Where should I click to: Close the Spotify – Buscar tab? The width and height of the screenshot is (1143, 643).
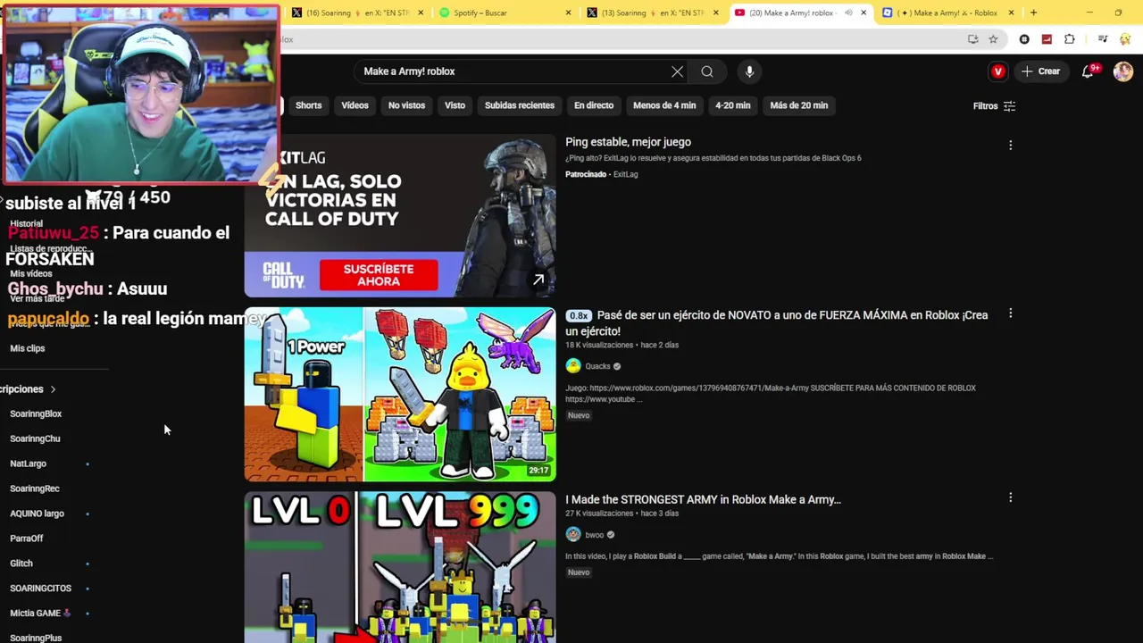click(x=568, y=13)
